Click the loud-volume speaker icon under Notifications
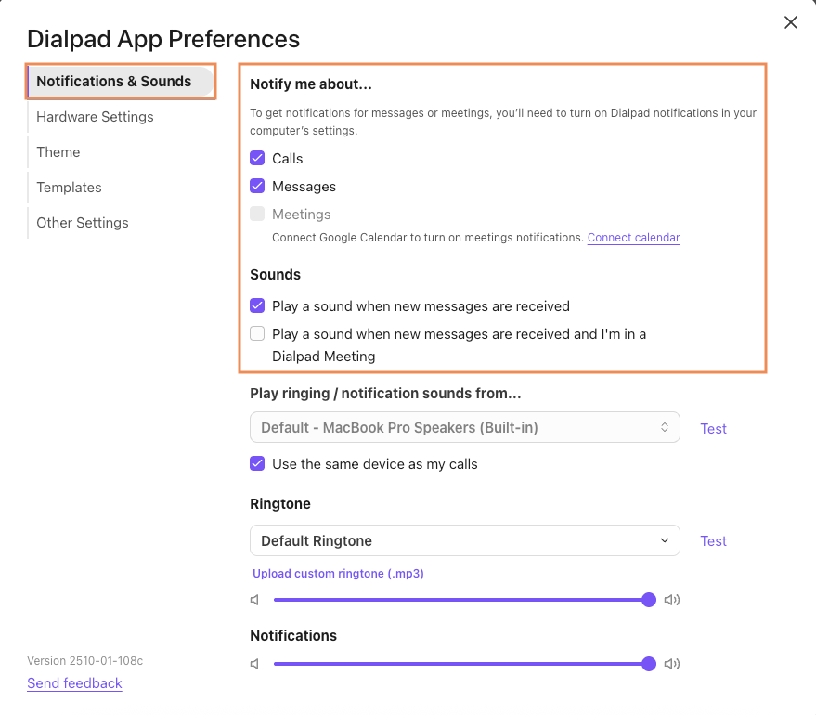This screenshot has height=715, width=816. (x=672, y=664)
